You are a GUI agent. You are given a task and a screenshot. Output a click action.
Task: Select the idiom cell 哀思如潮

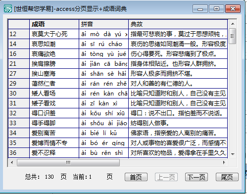[x=54, y=44]
